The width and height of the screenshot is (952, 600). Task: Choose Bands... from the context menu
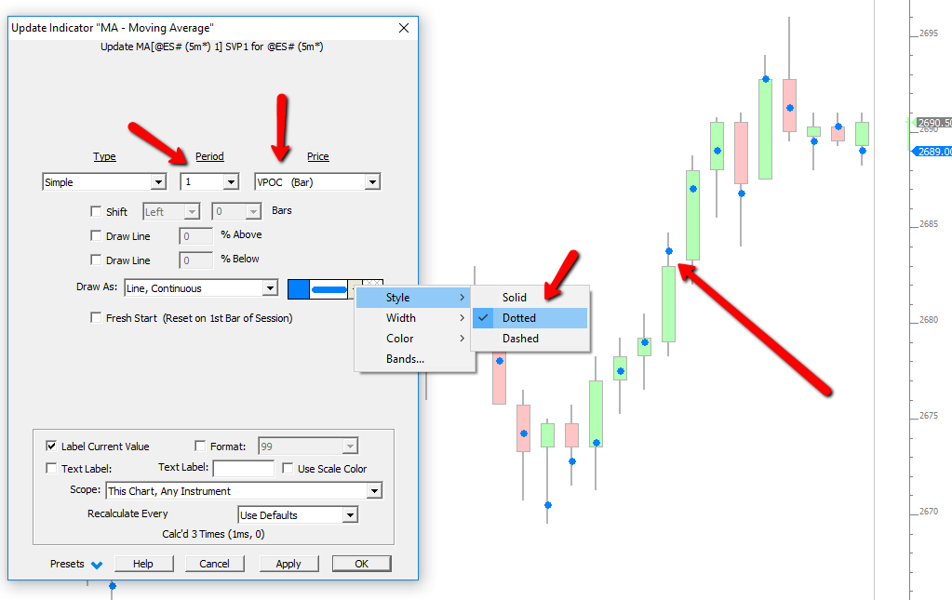(413, 359)
